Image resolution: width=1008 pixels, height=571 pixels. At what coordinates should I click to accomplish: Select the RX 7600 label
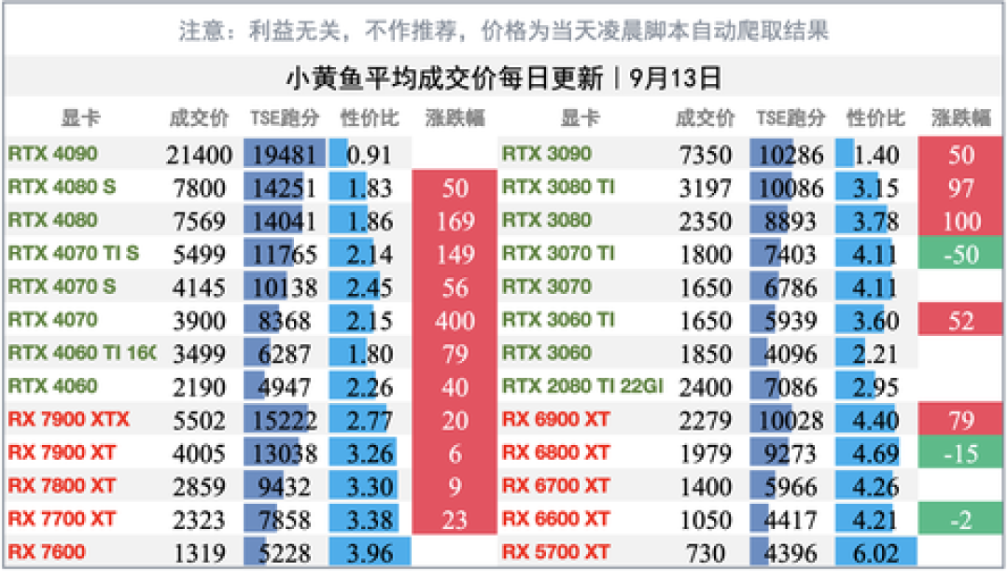47,551
